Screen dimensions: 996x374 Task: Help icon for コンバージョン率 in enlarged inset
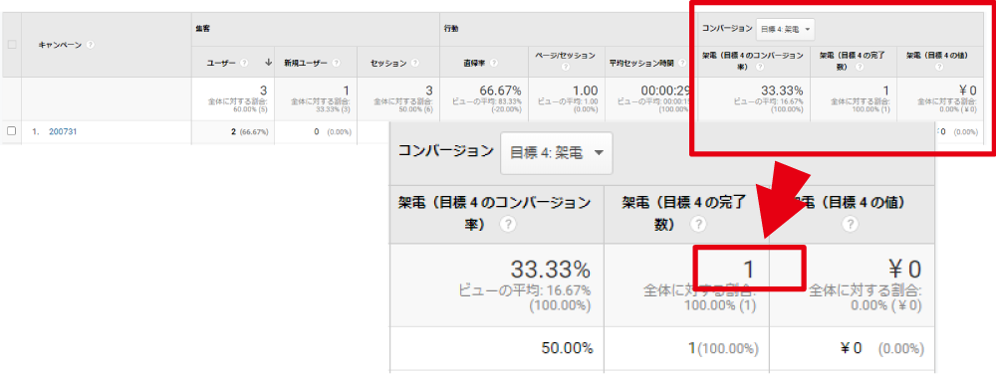(x=507, y=225)
